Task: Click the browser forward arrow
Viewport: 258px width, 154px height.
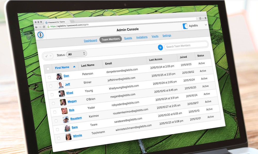Action: (x=40, y=27)
